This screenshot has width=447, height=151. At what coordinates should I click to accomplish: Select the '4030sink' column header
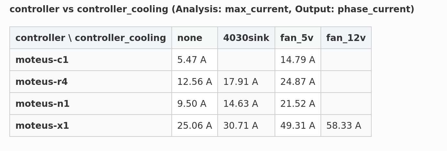click(246, 38)
